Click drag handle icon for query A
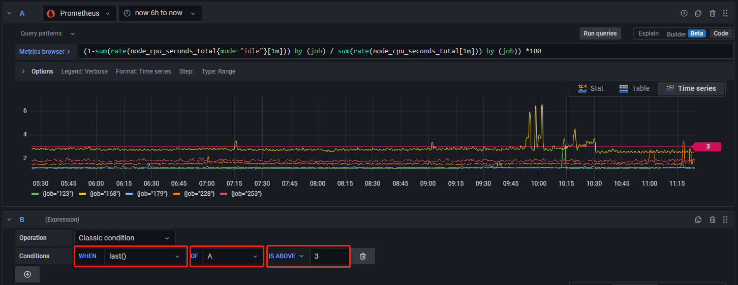Viewport: 738px width, 285px height. pos(725,13)
